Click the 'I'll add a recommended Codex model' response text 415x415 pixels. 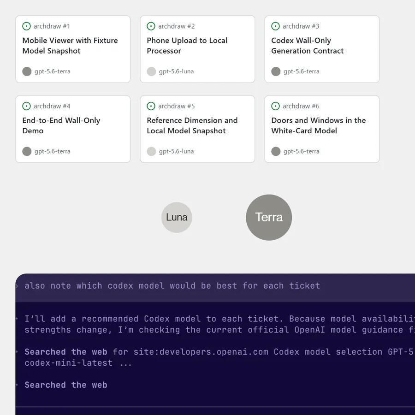pos(219,324)
